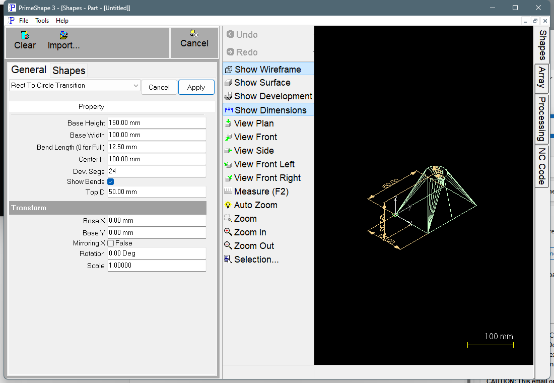This screenshot has width=554, height=383.
Task: Select the vertical NC Code side tab
Action: [x=542, y=166]
